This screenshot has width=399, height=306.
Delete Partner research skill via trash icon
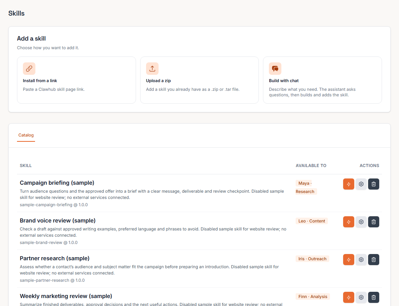tap(374, 260)
